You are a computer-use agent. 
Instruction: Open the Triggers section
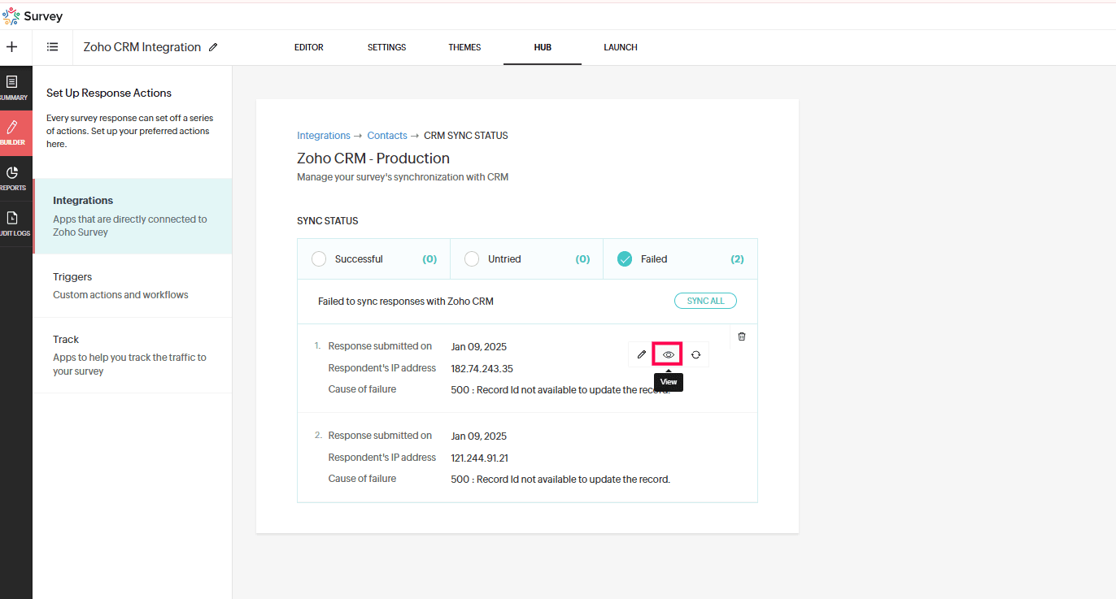point(133,285)
